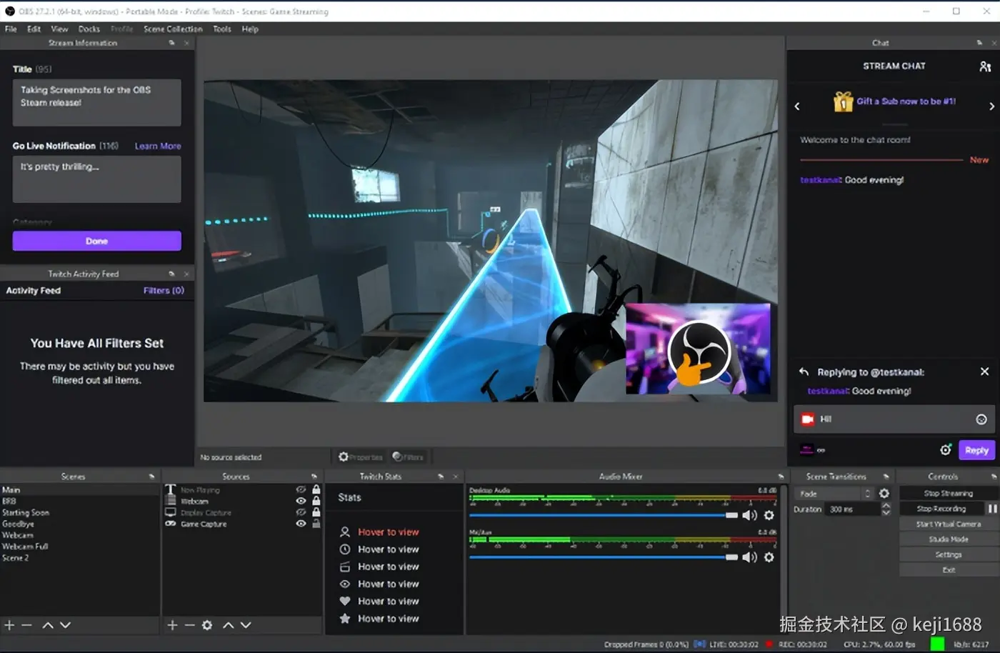The width and height of the screenshot is (1000, 653).
Task: Open Desktop Audio settings gear
Action: click(769, 515)
